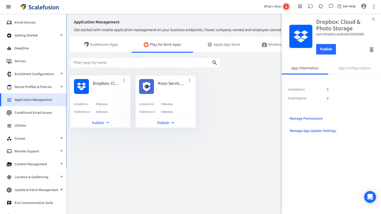The height and width of the screenshot is (214, 381).
Task: Open the What's New notification badge
Action: 286,7
